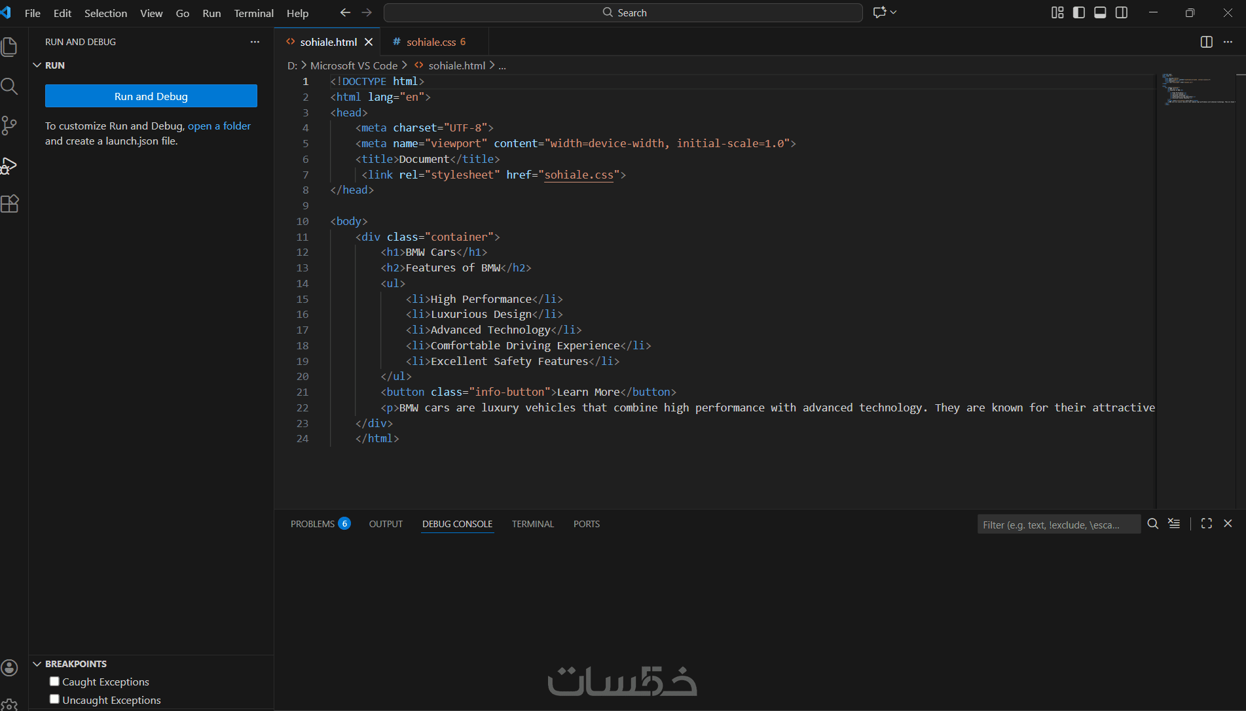Click the debug console filter field
This screenshot has width=1246, height=711.
coord(1059,525)
